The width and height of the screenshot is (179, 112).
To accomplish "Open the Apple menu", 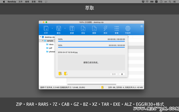I will tap(4, 2).
